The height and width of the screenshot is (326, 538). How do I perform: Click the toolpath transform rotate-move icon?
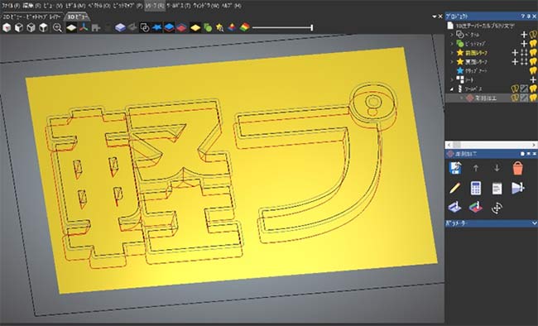click(497, 208)
